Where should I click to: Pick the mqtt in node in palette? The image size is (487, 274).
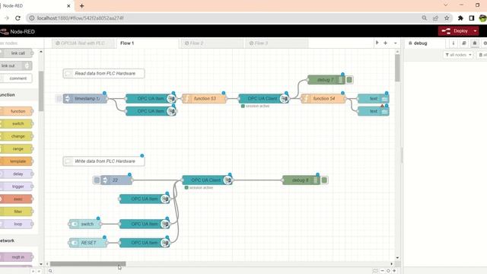16,257
